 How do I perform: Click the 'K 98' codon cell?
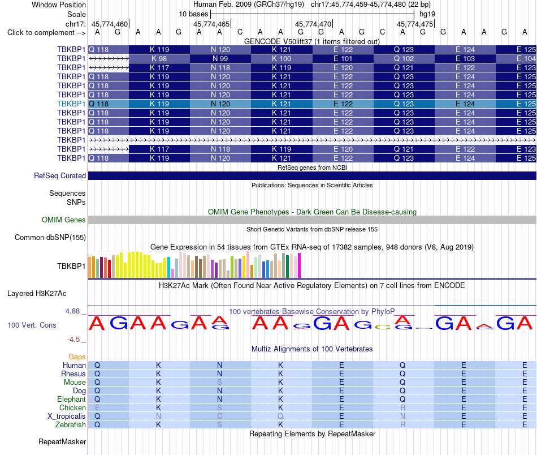click(159, 59)
